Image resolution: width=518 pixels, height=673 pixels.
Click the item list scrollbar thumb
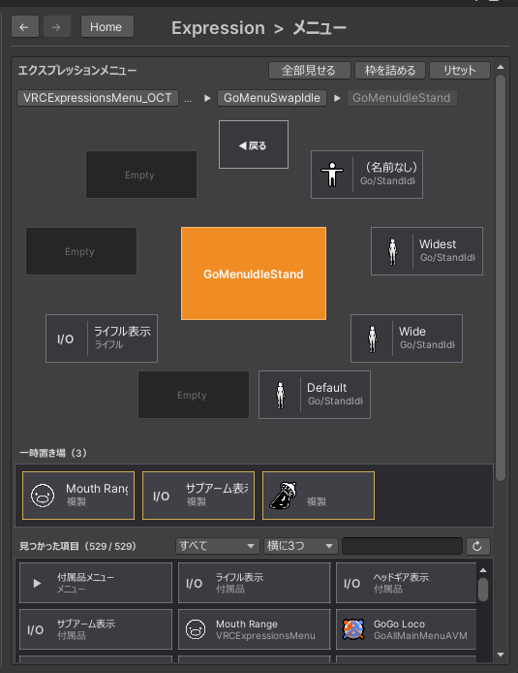click(x=483, y=590)
